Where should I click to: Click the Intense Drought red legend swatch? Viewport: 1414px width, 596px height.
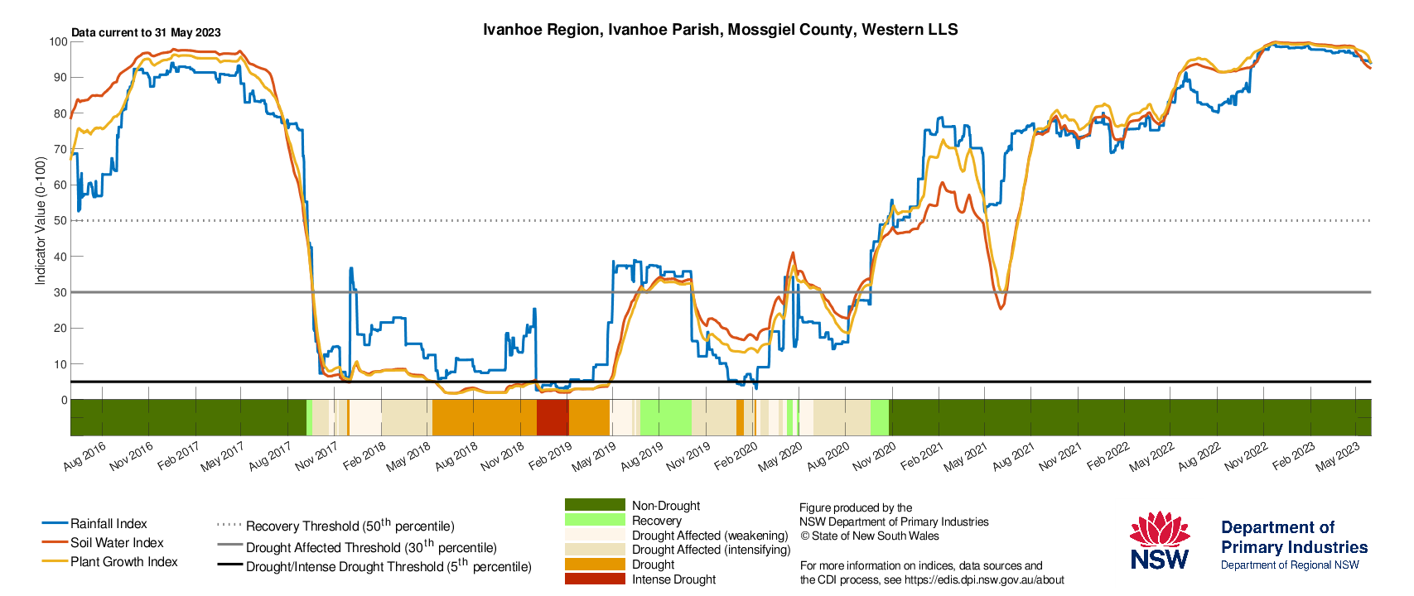[595, 579]
